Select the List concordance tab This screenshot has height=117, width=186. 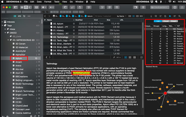[158, 21]
